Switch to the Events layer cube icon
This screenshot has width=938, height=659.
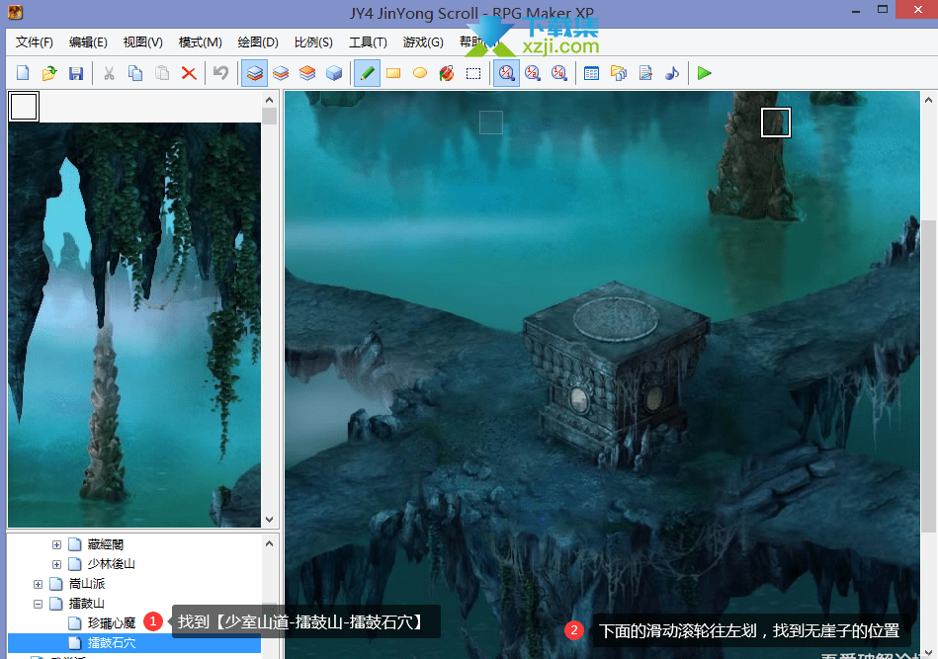[x=334, y=73]
